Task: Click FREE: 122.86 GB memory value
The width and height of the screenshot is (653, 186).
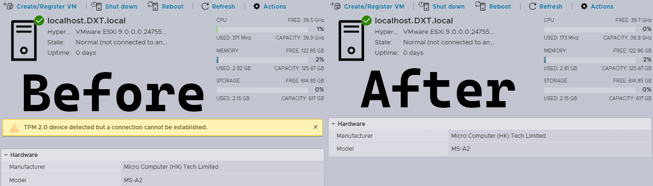Action: pyautogui.click(x=632, y=51)
